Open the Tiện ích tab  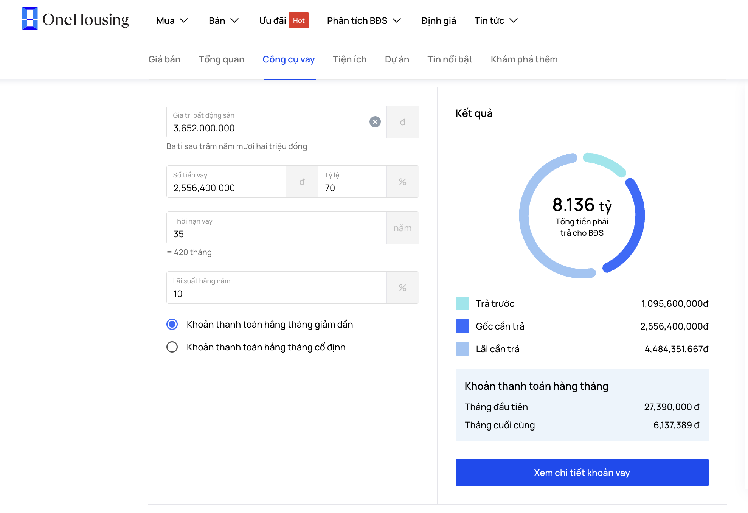pos(350,59)
